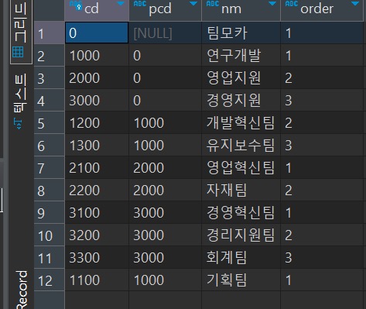
Task: Click the cd column key type icon
Action: pos(76,5)
